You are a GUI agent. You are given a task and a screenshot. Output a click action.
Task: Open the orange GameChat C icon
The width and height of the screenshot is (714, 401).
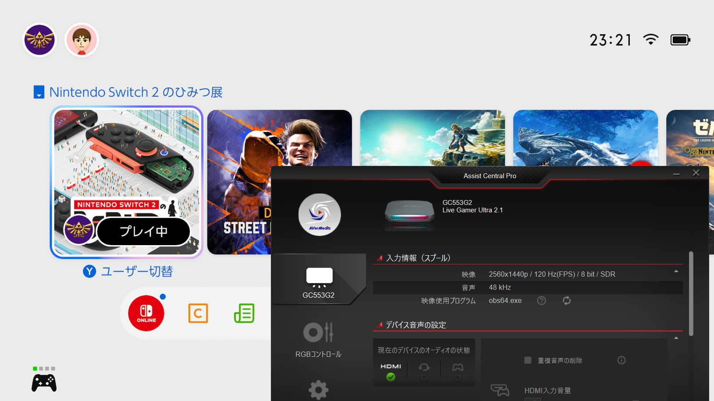click(198, 313)
